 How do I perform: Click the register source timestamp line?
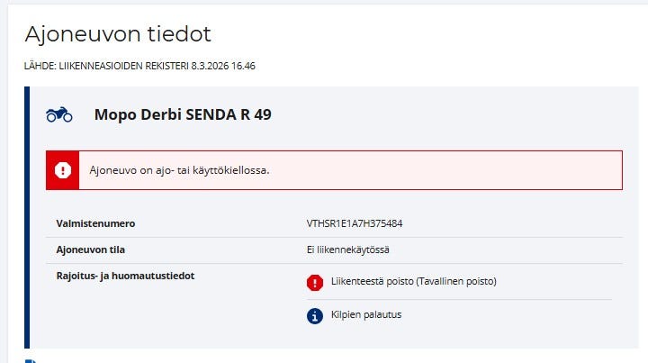139,66
